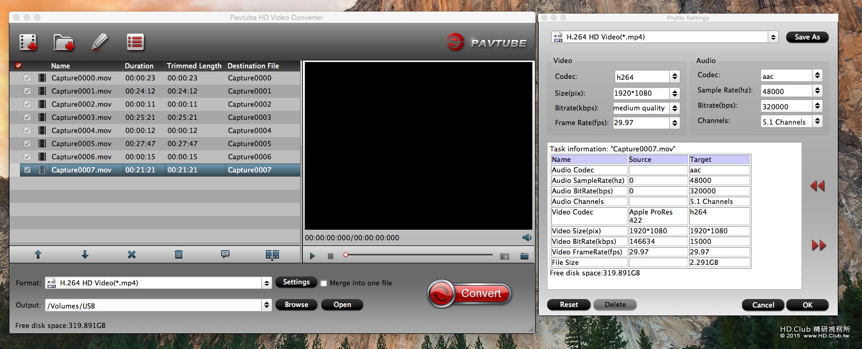Open profile dropdown in Profile Settings
The height and width of the screenshot is (349, 862).
(x=773, y=37)
